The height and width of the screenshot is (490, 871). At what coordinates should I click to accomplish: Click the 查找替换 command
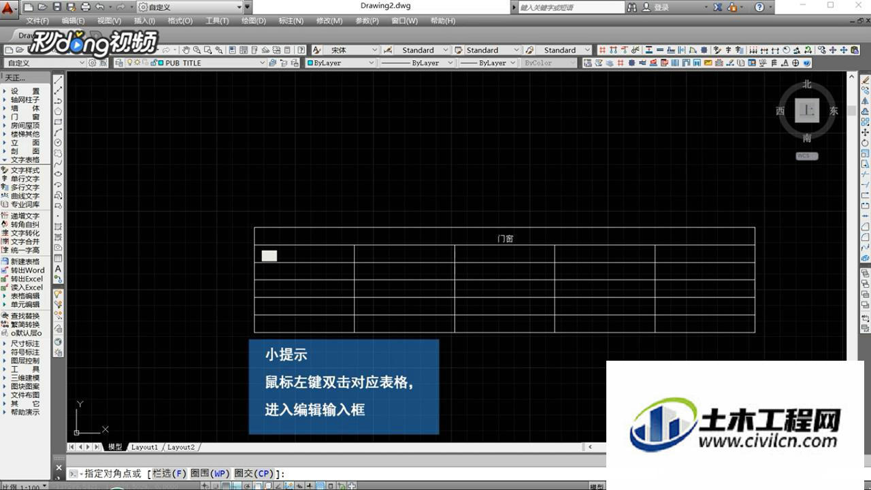click(20, 316)
